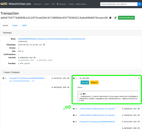The width and height of the screenshot is (142, 129).
Task: Toggle currency for input 0.00703552 BSV
Action: (68, 78)
